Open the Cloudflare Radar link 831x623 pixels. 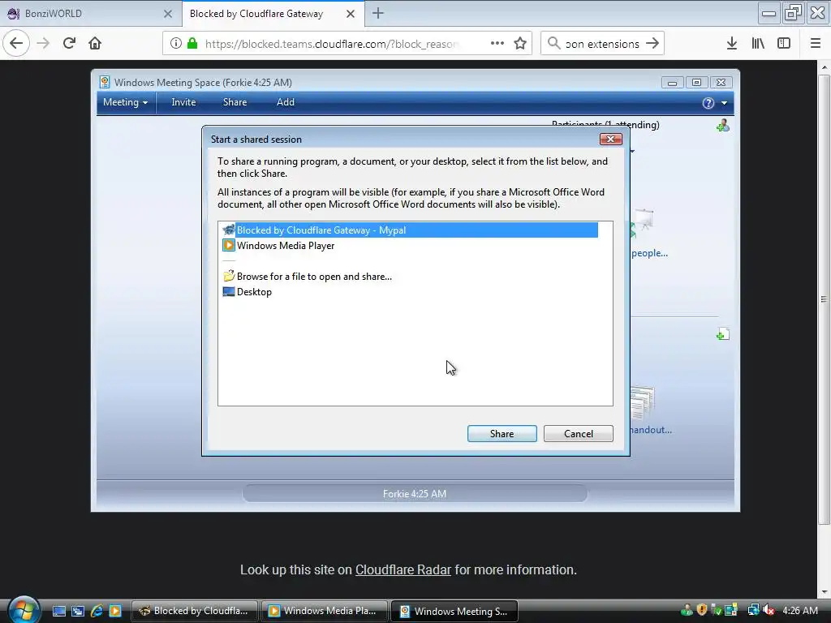pos(403,570)
